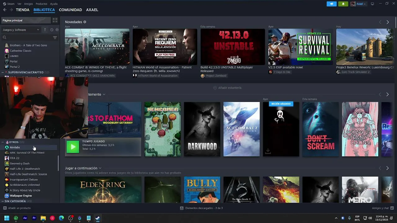
Task: Open advanced filter options icon in search bar
Action: point(55,37)
